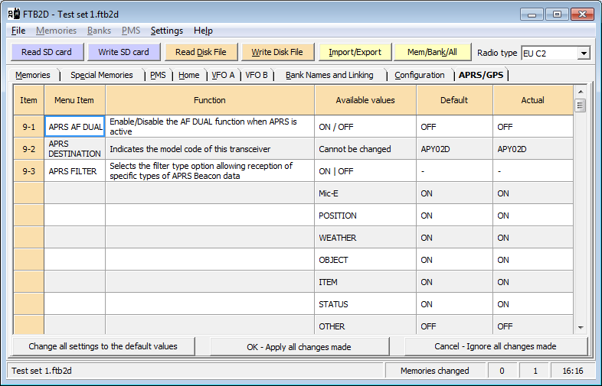
Task: Click the Actual ON value for OBJECT
Action: (533, 260)
